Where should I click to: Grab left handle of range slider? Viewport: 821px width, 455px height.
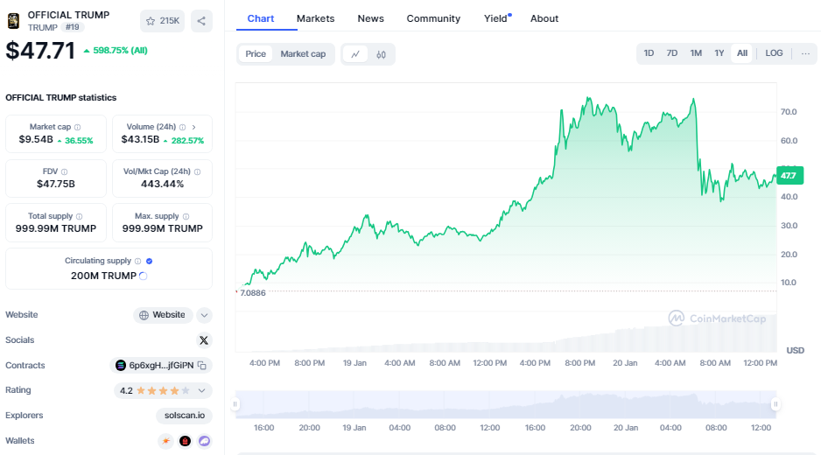(x=235, y=404)
